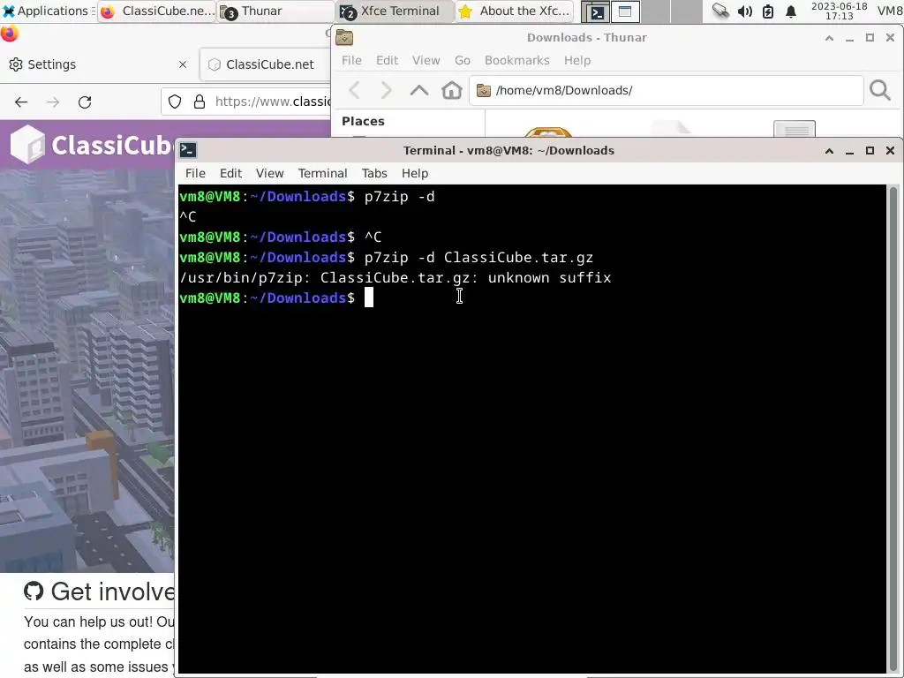Show notifications with the bell icon
Viewport: 904px width, 678px height.
[791, 11]
